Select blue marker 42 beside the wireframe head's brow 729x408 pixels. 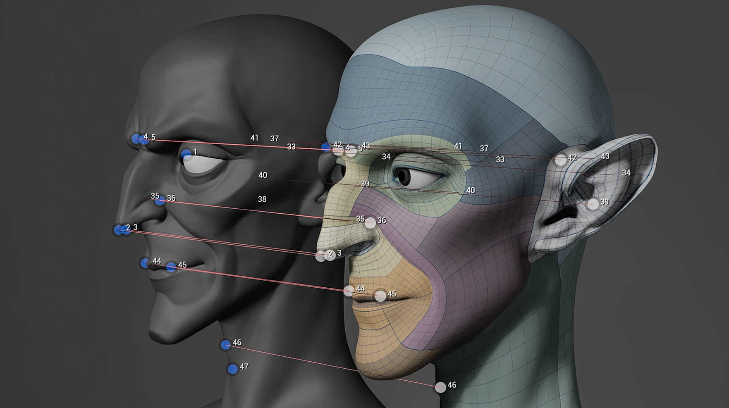pyautogui.click(x=326, y=147)
